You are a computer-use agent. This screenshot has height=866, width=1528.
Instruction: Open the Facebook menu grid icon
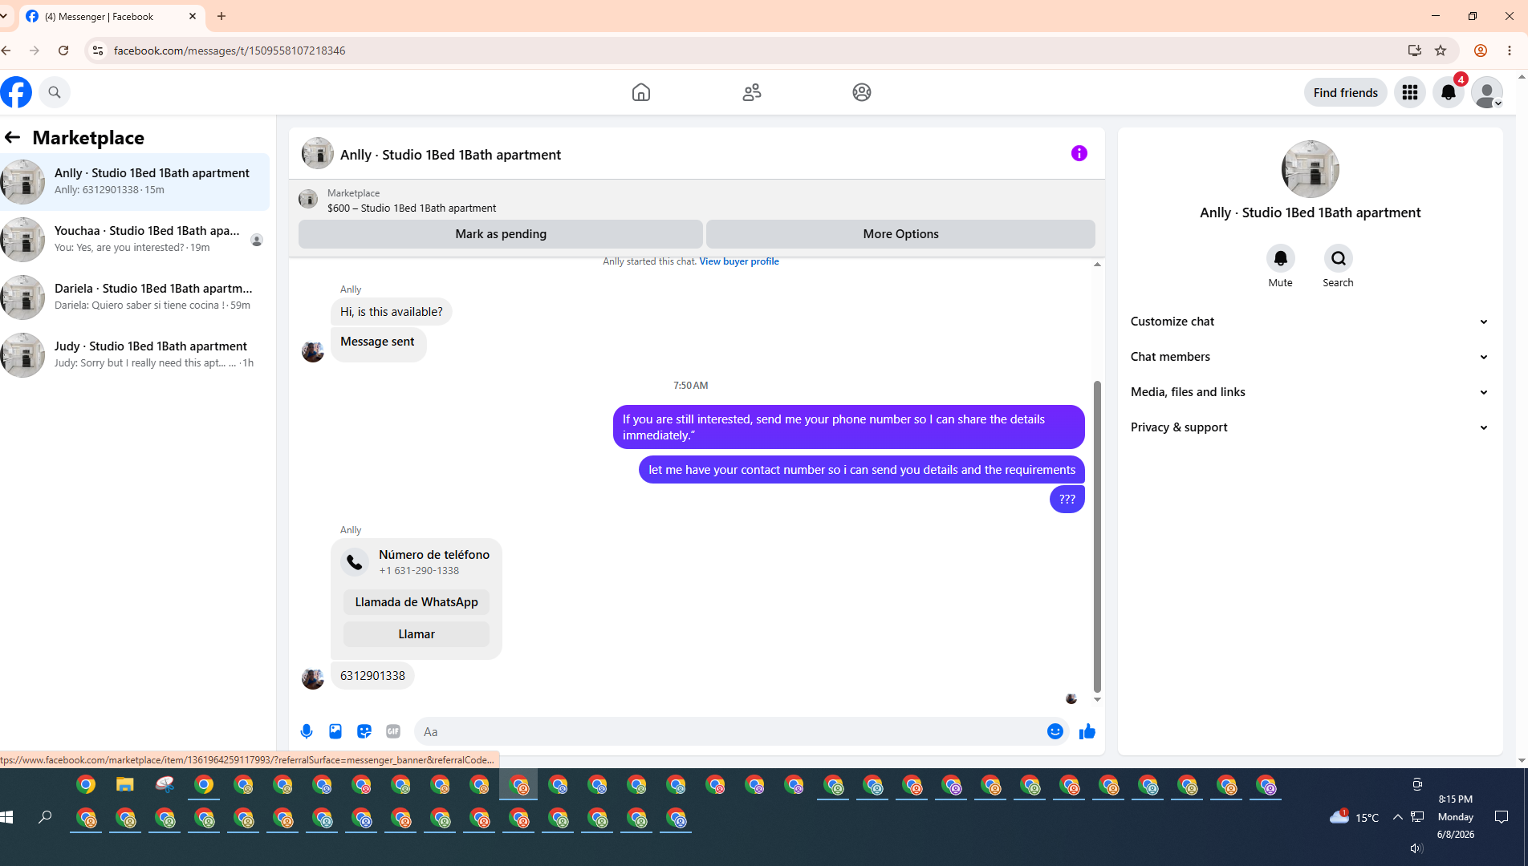coord(1410,92)
